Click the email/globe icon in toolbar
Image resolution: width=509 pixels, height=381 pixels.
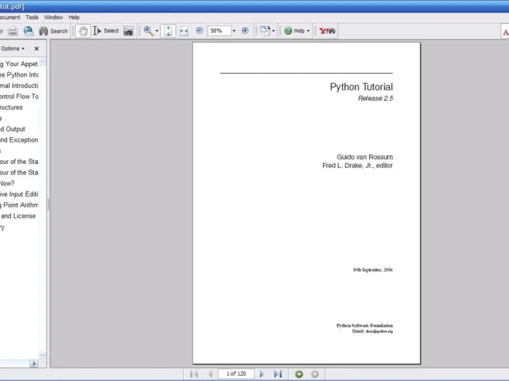[29, 31]
